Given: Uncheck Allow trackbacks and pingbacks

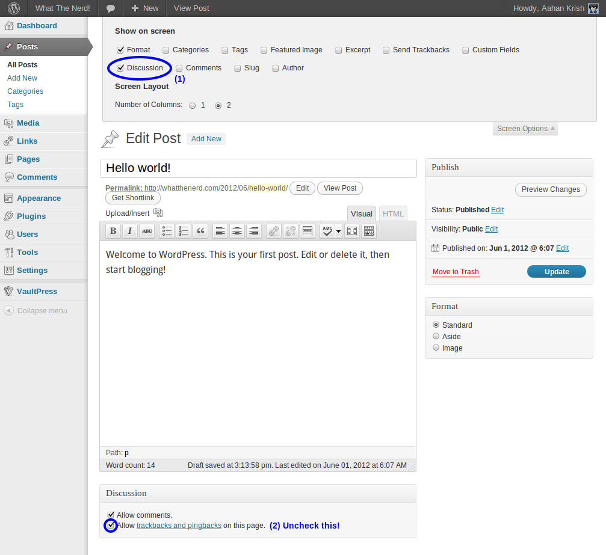Looking at the screenshot, I should click(111, 525).
